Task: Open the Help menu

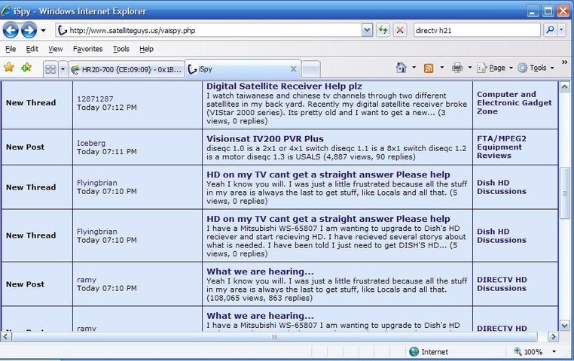Action: click(146, 49)
